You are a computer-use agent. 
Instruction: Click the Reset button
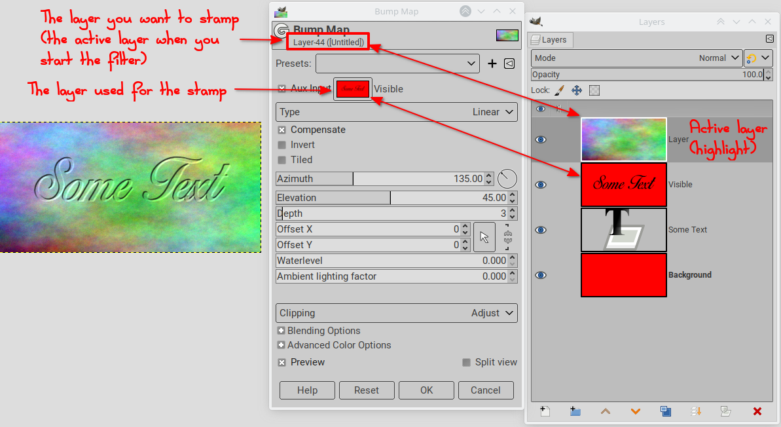point(367,390)
